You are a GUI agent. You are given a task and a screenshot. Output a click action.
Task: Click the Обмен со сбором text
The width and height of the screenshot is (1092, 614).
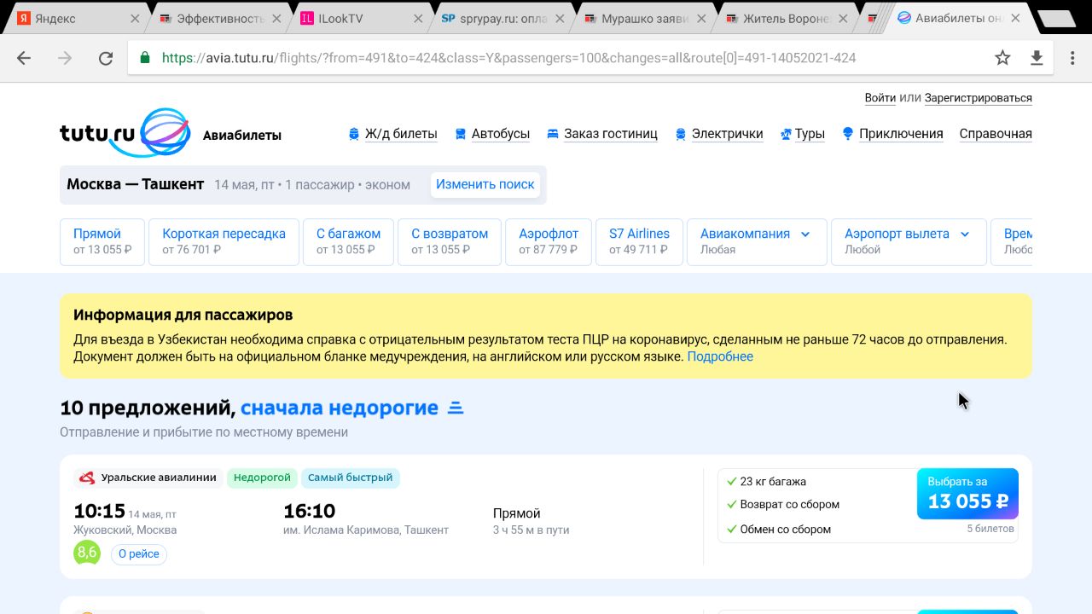tap(786, 530)
